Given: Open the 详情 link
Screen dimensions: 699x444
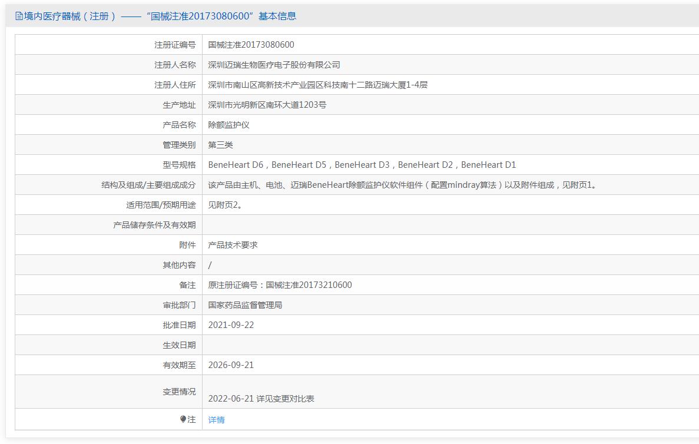Looking at the screenshot, I should click(x=216, y=419).
